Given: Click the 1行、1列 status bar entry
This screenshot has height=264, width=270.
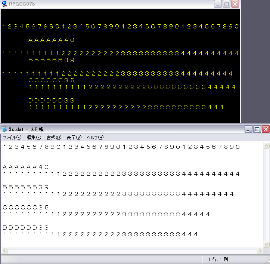Looking at the screenshot, I should (x=218, y=259).
